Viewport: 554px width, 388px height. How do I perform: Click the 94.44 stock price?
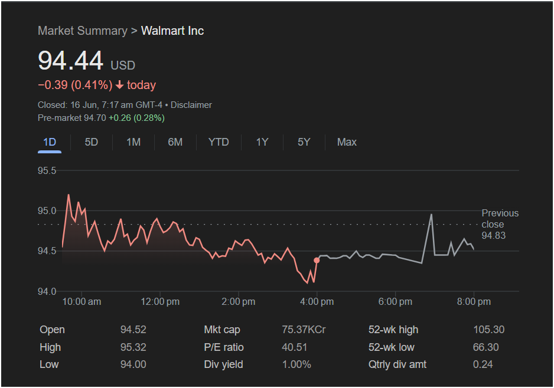(70, 60)
